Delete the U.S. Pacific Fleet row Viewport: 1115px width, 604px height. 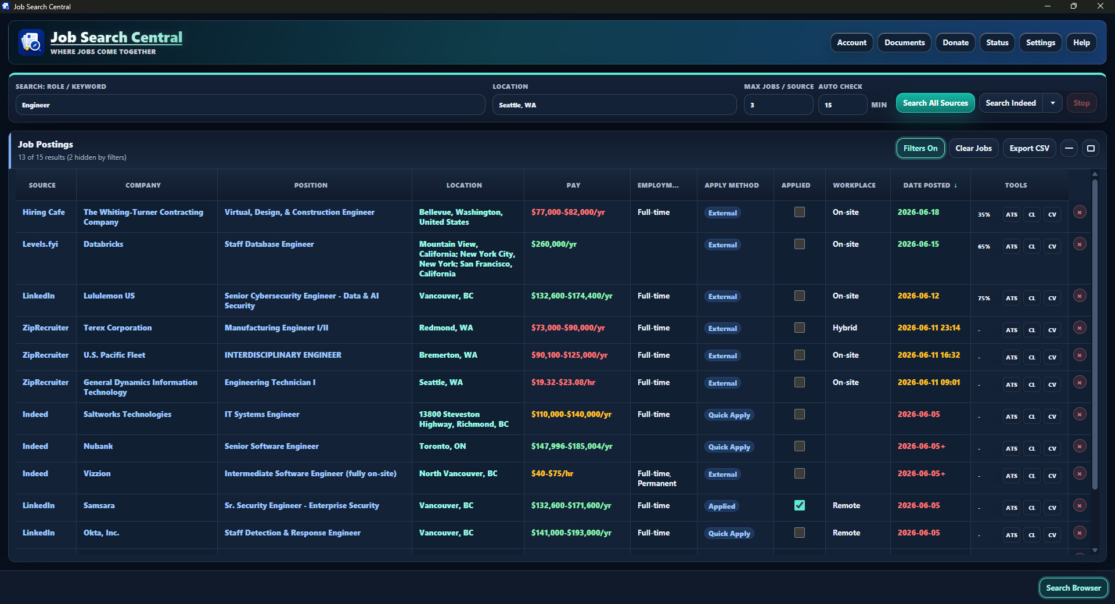(1080, 355)
